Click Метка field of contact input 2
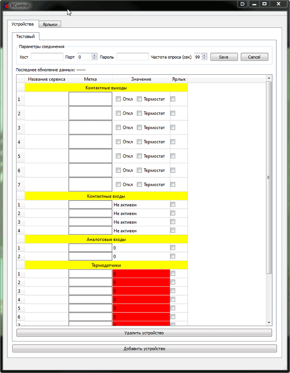290x373 pixels. pos(90,213)
